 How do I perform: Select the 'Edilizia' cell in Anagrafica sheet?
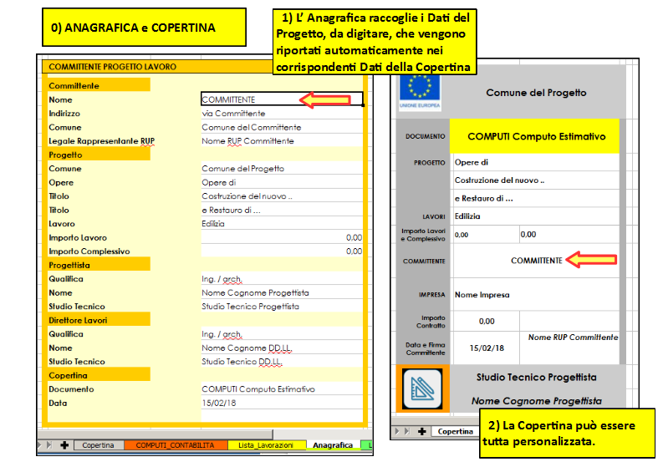pyautogui.click(x=282, y=224)
